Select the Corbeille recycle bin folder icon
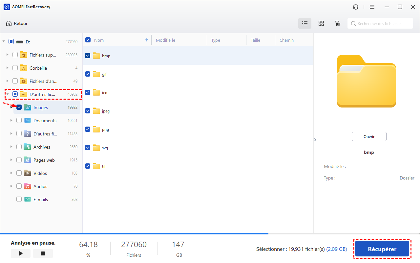The image size is (420, 263). click(24, 68)
